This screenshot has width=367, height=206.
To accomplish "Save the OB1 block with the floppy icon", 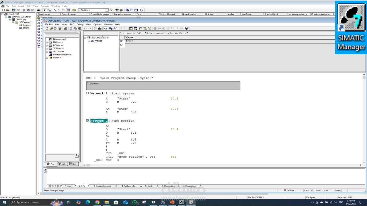I will click(x=60, y=28).
